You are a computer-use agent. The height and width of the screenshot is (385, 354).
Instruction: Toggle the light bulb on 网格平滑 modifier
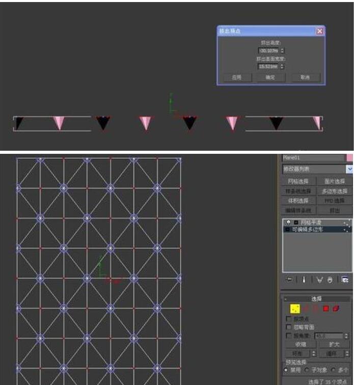288,223
